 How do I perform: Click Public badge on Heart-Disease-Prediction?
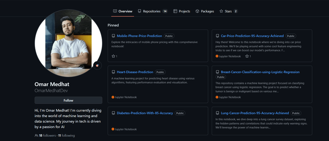click(160, 72)
